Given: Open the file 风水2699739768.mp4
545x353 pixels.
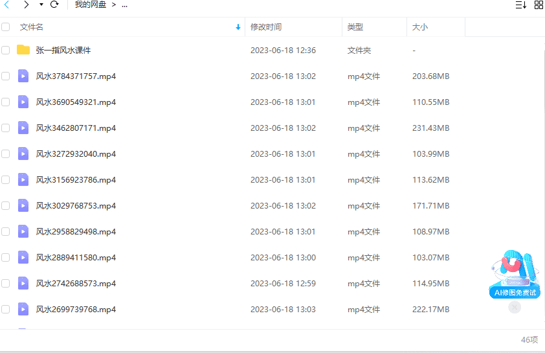Looking at the screenshot, I should (x=76, y=309).
